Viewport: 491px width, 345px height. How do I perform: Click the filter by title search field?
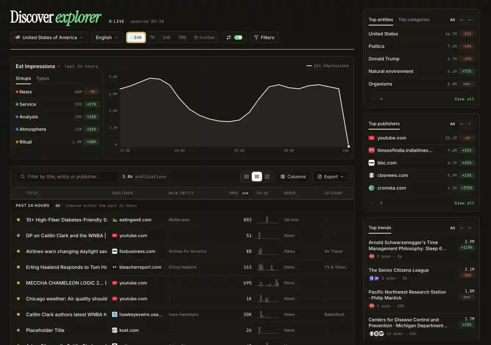68,177
